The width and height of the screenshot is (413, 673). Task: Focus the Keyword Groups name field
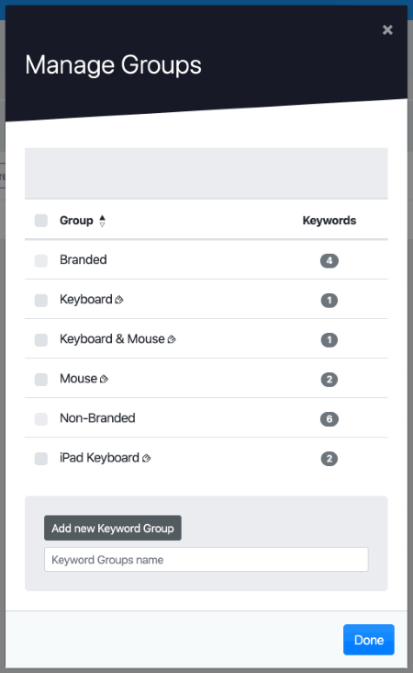click(206, 560)
